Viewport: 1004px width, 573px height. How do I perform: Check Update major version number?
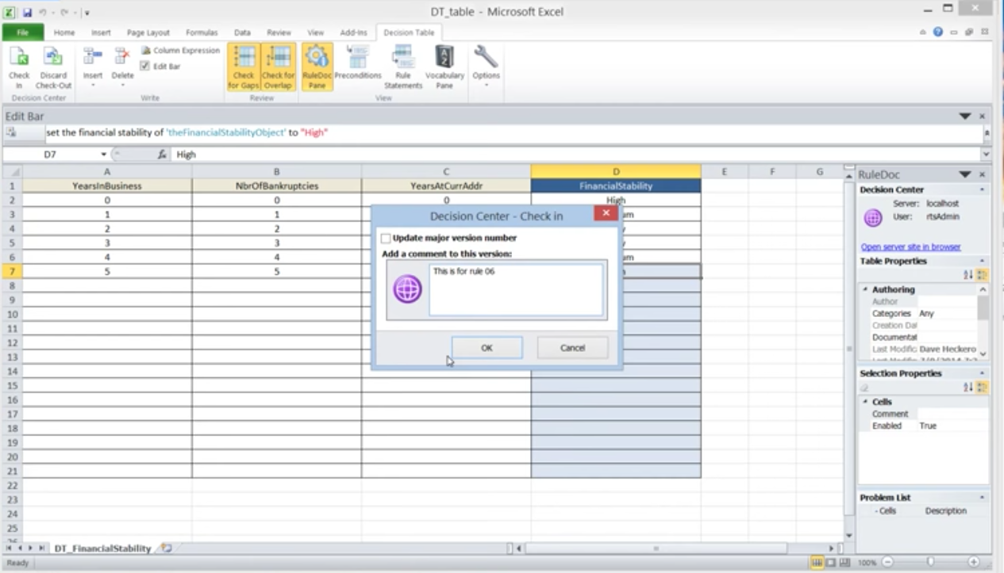point(386,238)
